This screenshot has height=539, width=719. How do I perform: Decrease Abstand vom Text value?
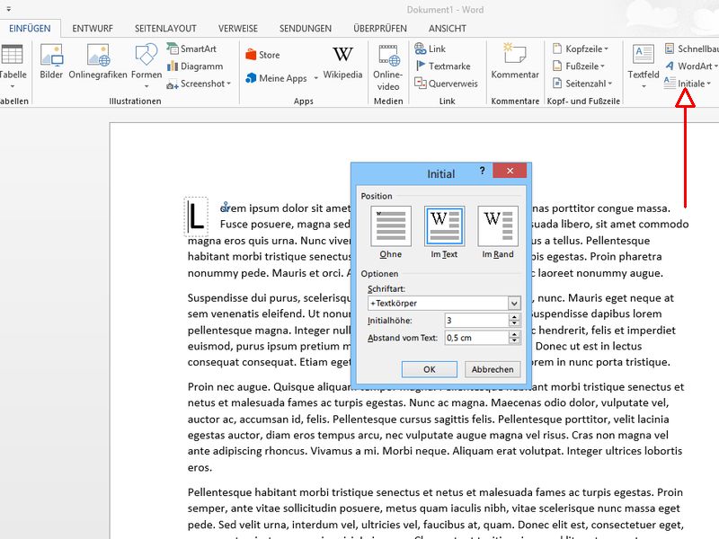[514, 341]
